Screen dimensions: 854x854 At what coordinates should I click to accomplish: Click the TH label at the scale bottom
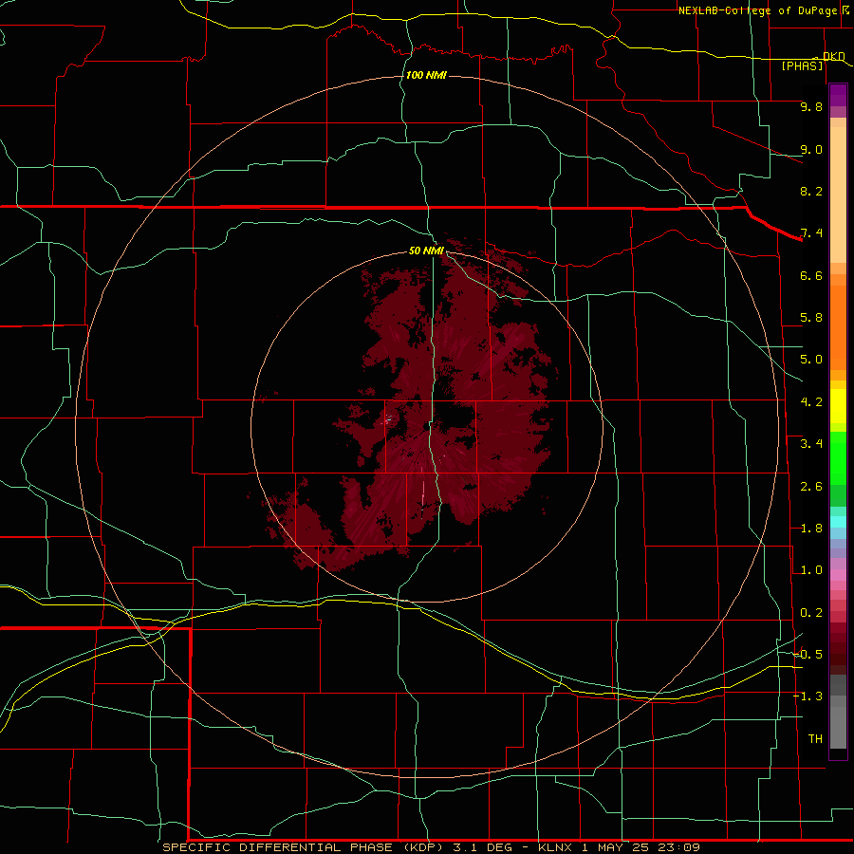(x=815, y=739)
